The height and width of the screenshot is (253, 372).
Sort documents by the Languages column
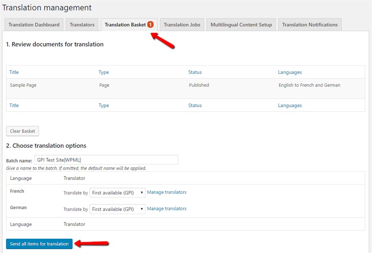tap(290, 72)
